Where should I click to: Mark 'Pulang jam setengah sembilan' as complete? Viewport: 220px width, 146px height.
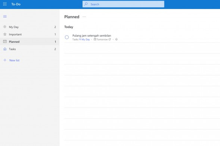pyautogui.click(x=67, y=37)
